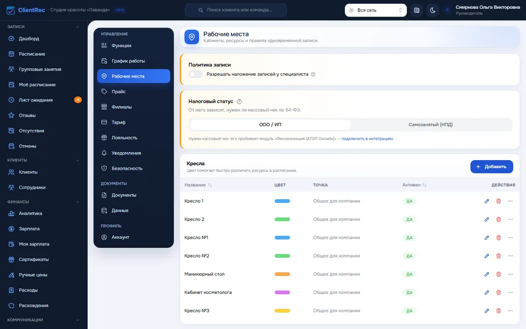Image resolution: width=526 pixels, height=329 pixels.
Task: Click the Аналитика chart icon
Action: 11,213
